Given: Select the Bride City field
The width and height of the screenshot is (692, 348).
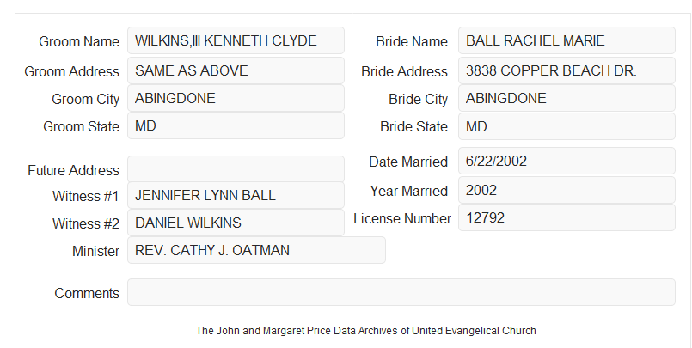Looking at the screenshot, I should point(566,98).
